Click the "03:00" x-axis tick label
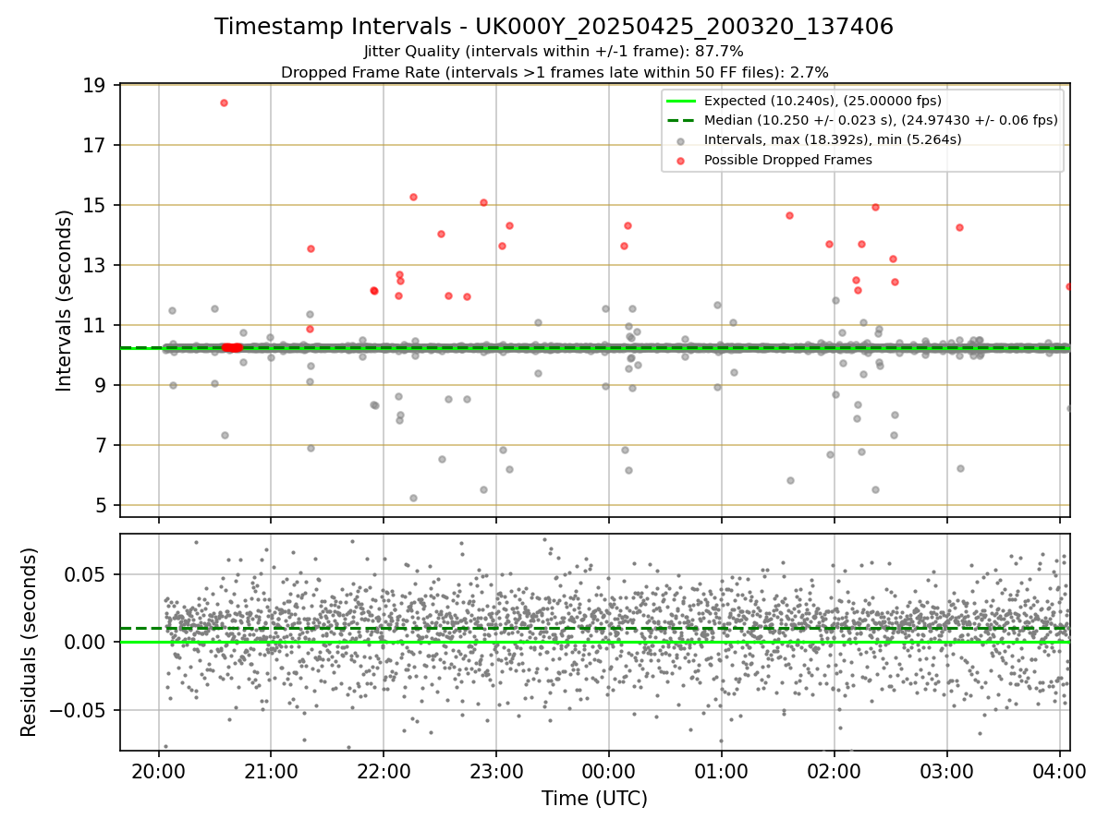This screenshot has width=1109, height=831. point(947,770)
